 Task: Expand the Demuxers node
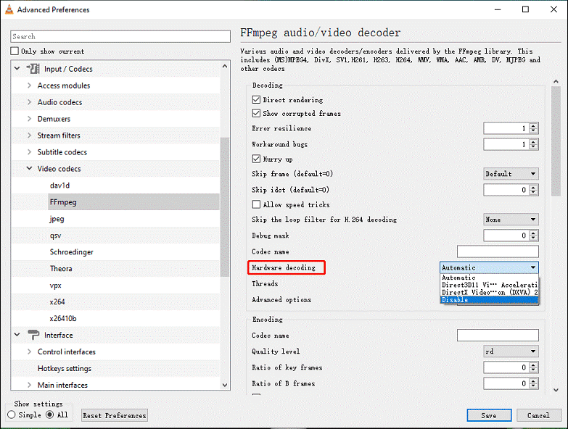[x=29, y=119]
